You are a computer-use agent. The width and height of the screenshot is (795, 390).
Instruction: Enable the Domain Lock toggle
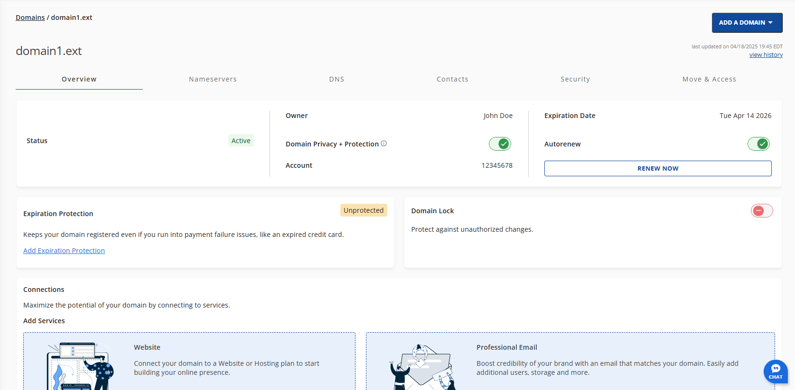tap(762, 211)
